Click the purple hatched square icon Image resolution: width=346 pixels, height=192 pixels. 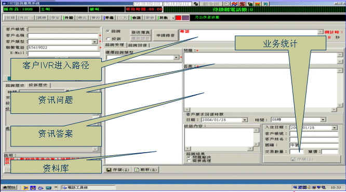click(185, 18)
